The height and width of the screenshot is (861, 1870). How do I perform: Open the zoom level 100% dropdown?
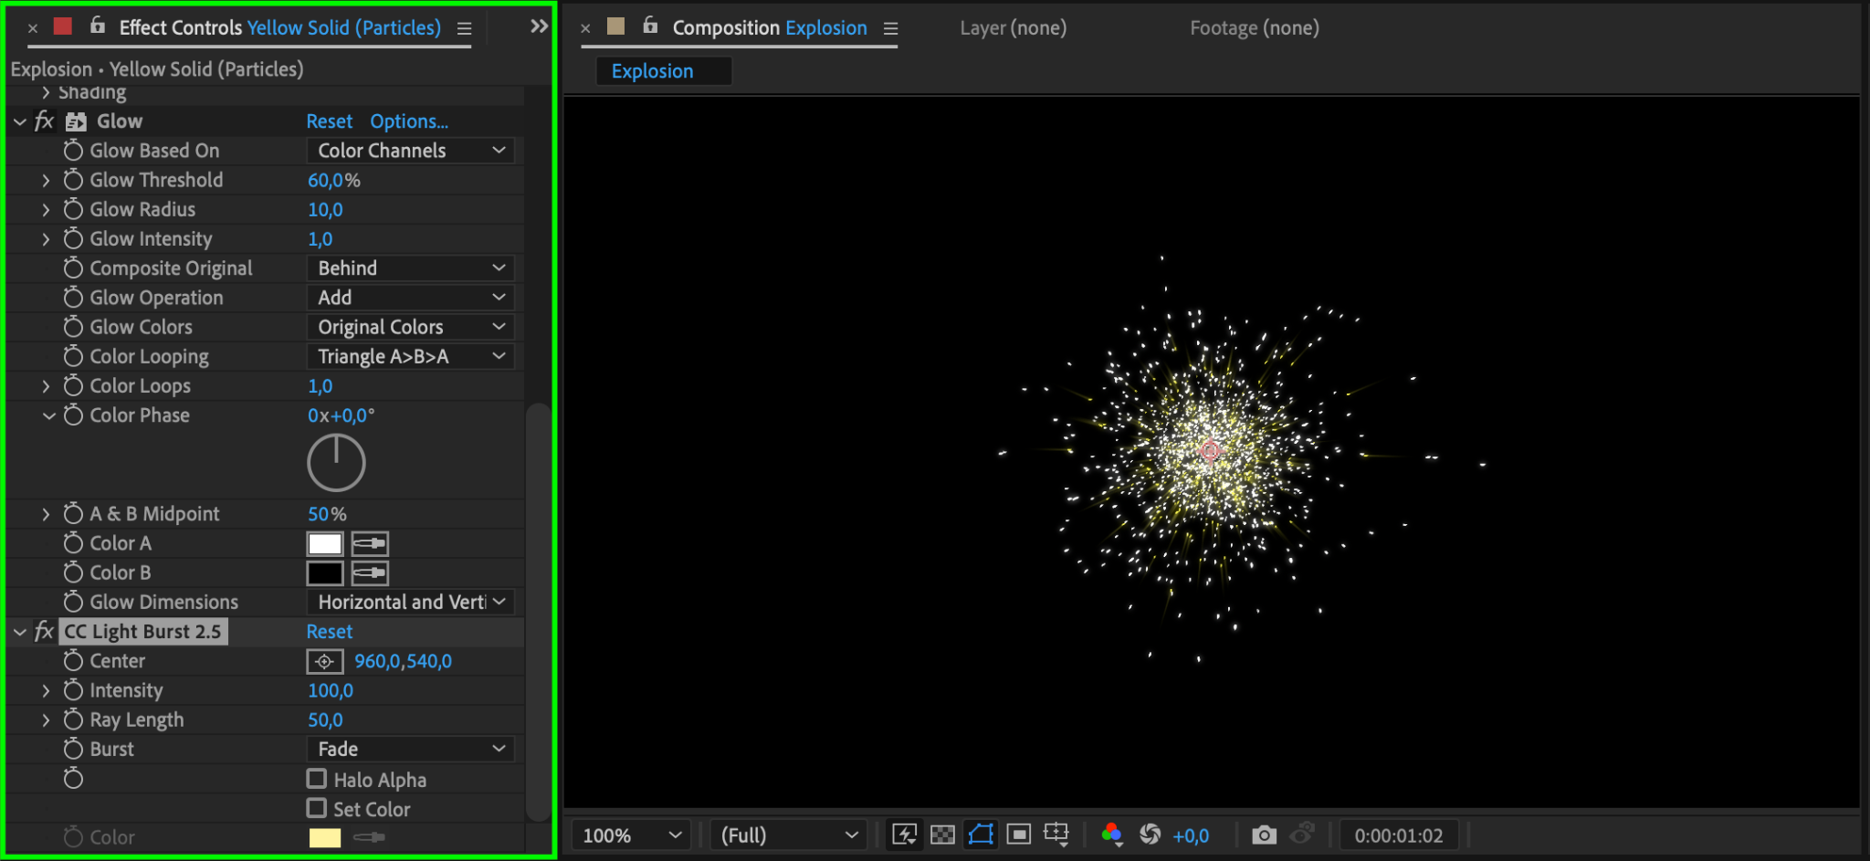(x=631, y=835)
